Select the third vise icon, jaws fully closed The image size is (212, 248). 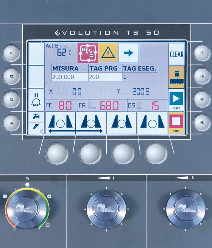point(122,123)
